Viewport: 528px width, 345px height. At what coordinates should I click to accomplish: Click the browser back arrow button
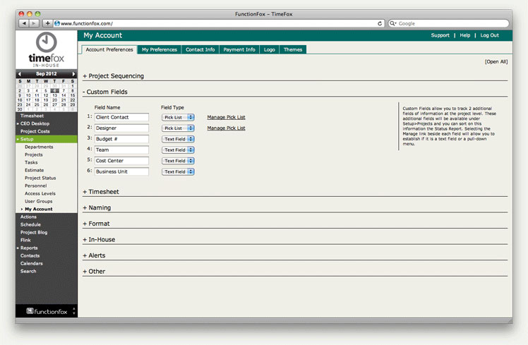tap(24, 23)
